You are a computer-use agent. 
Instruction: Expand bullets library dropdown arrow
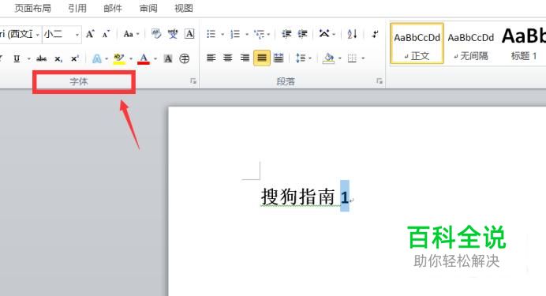[x=223, y=34]
